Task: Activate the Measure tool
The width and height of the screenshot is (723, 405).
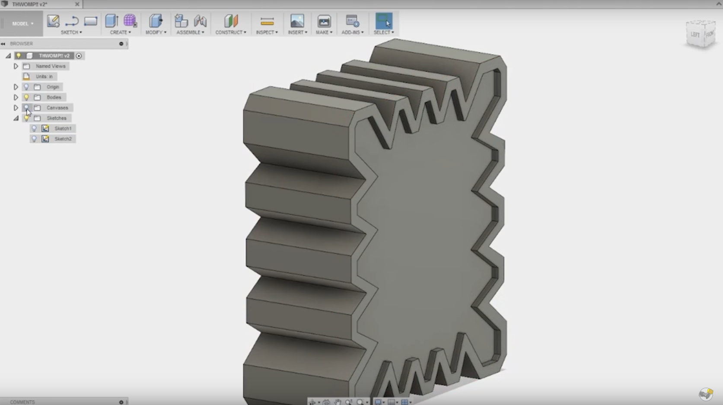Action: click(267, 21)
